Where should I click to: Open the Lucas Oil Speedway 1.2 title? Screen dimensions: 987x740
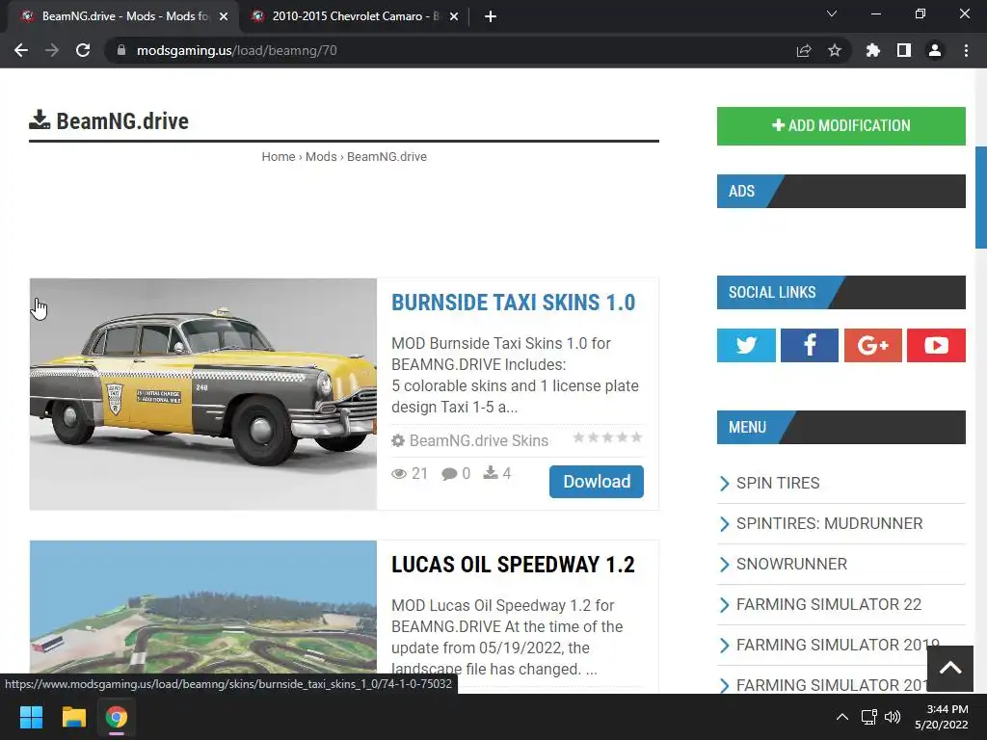513,565
